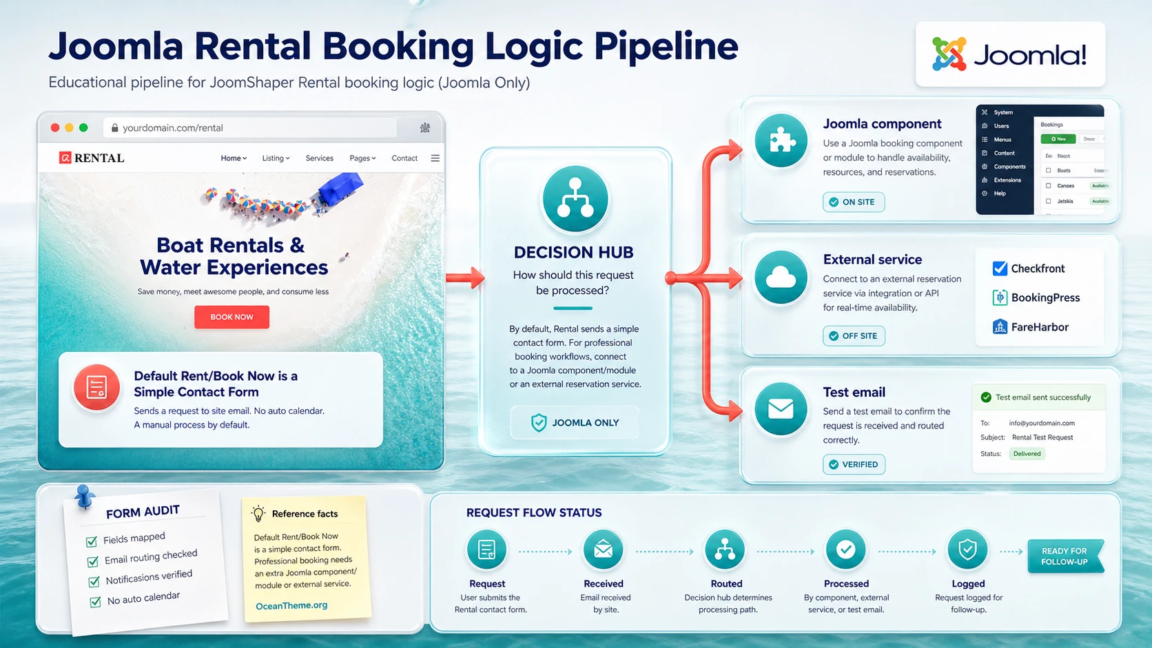Click the info@yourdomain.com recipient address

(1042, 423)
